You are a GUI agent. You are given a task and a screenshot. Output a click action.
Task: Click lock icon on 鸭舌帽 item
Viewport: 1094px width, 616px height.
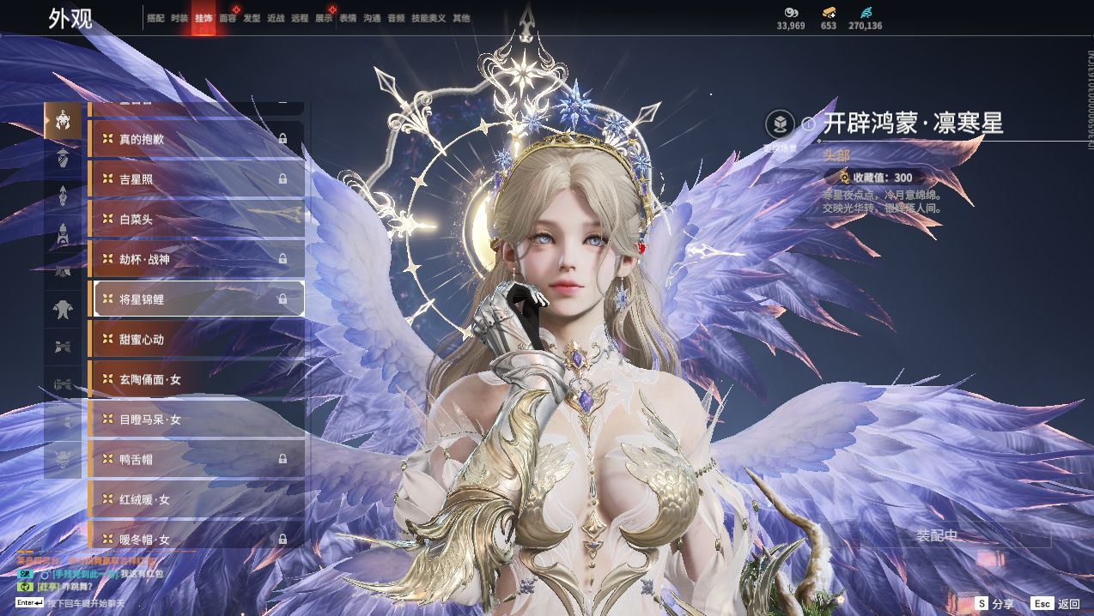(283, 459)
